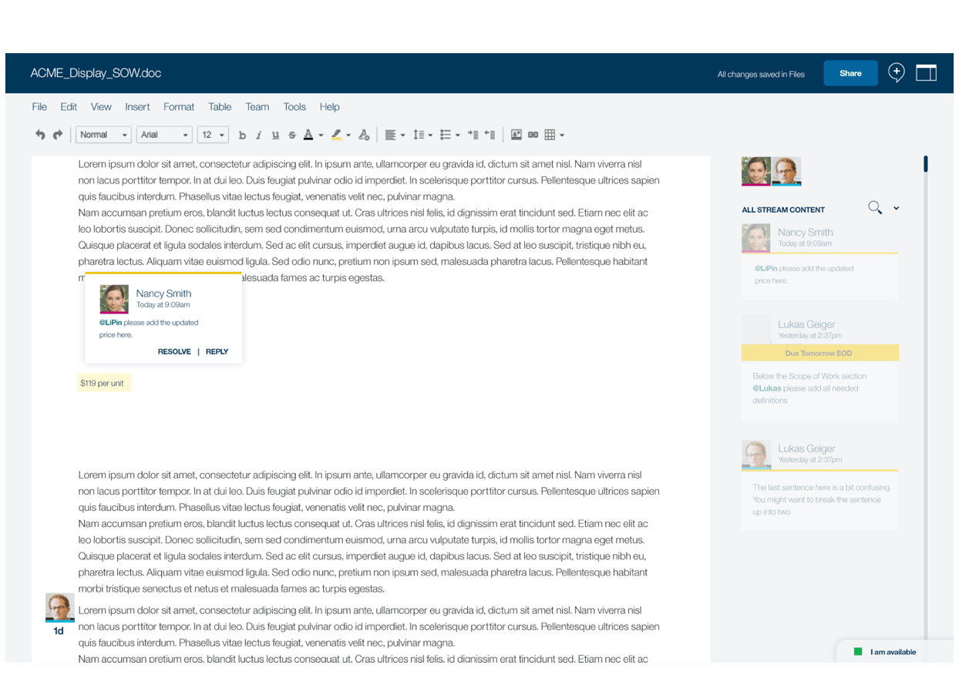
Task: Click RESOLVE on Nancy Smith's comment
Action: [x=174, y=351]
